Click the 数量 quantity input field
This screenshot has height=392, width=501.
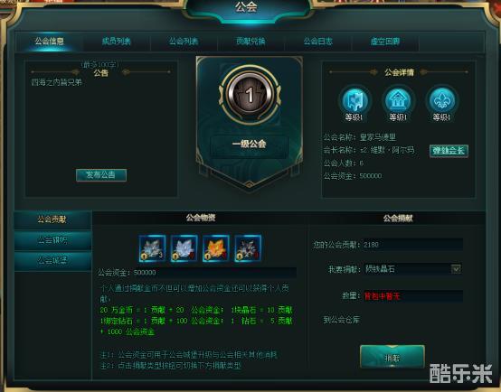pyautogui.click(x=413, y=296)
